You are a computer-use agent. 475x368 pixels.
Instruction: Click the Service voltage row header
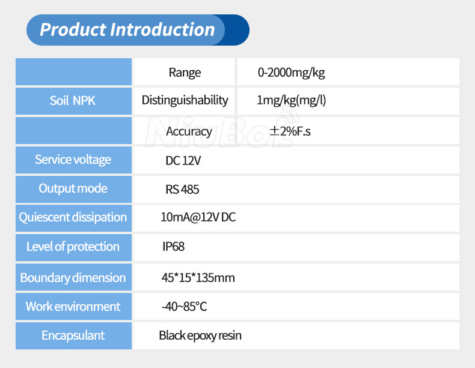tap(73, 160)
